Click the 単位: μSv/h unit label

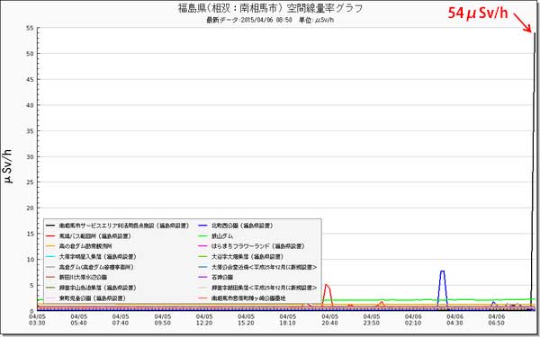click(316, 20)
